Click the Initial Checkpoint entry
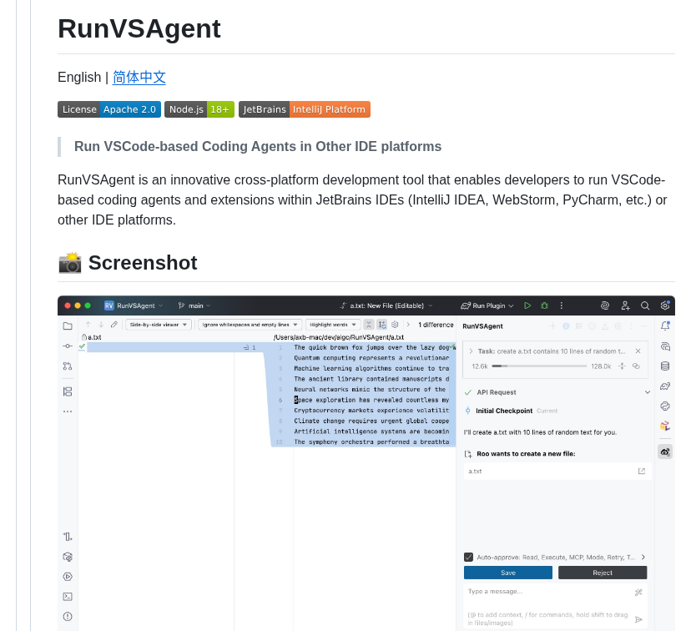Screen dimensions: 696x631 (504, 411)
